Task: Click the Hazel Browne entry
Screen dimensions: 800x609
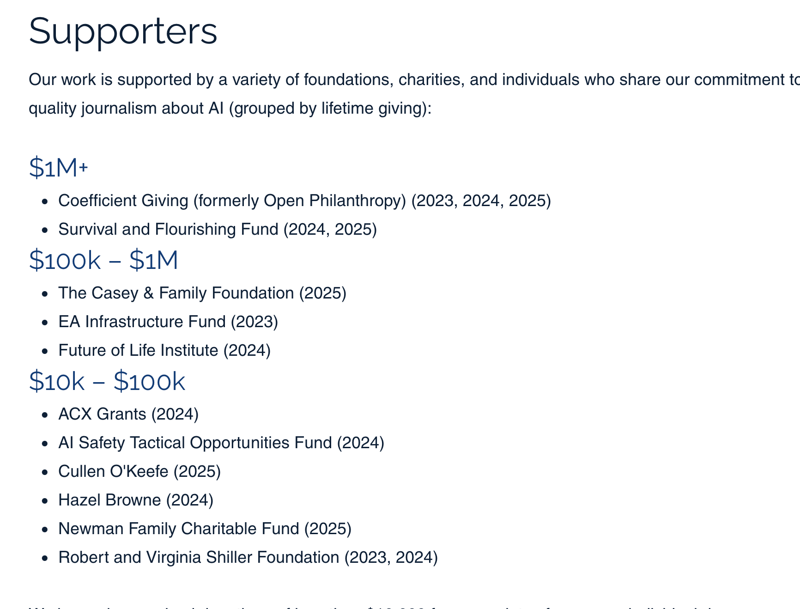Action: tap(136, 500)
